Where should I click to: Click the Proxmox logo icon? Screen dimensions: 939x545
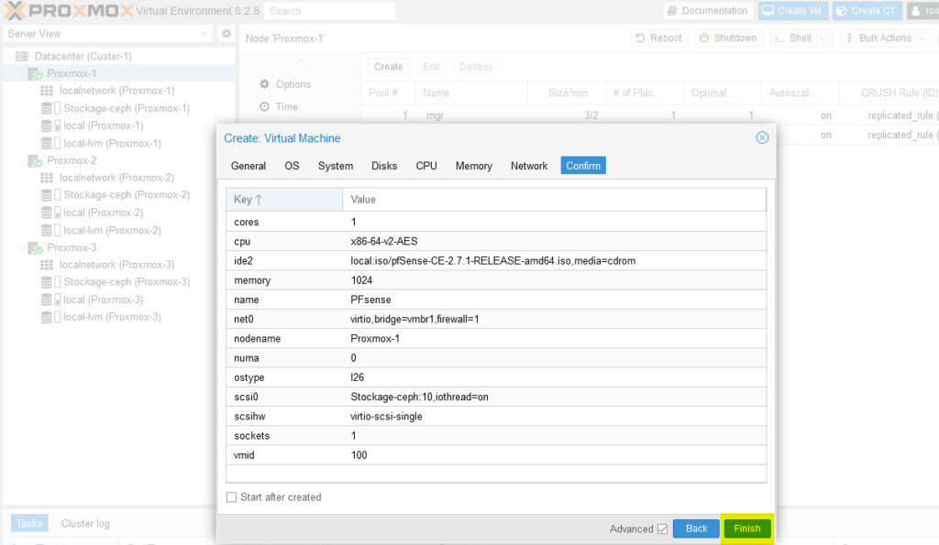coord(15,11)
